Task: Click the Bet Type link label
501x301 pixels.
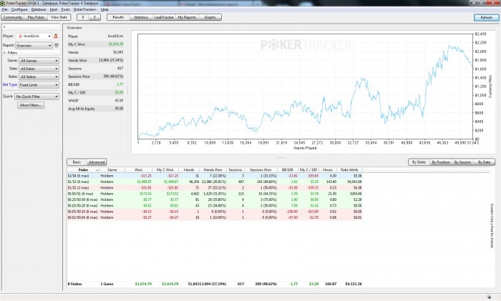Action: point(10,85)
